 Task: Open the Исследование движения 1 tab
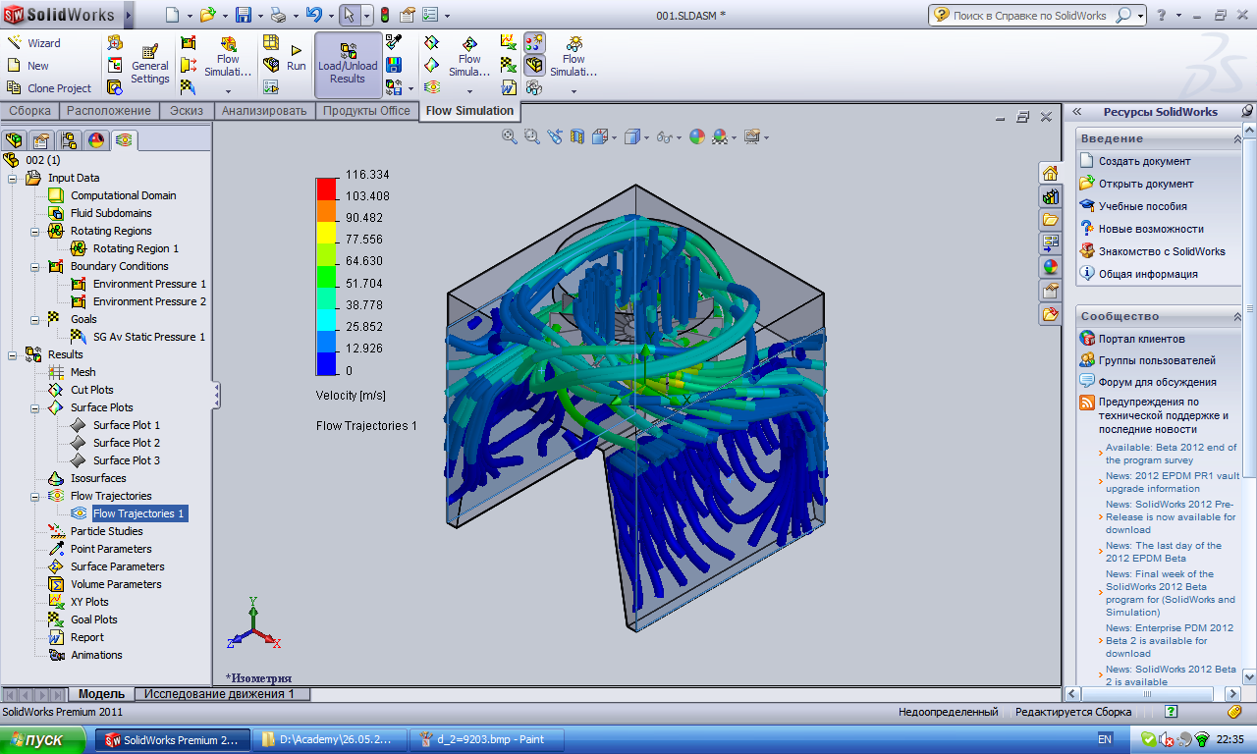[219, 694]
